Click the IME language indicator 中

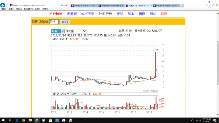tap(200, 120)
